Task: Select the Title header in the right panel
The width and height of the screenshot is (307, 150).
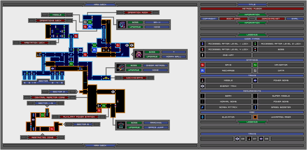Action: [252, 4]
